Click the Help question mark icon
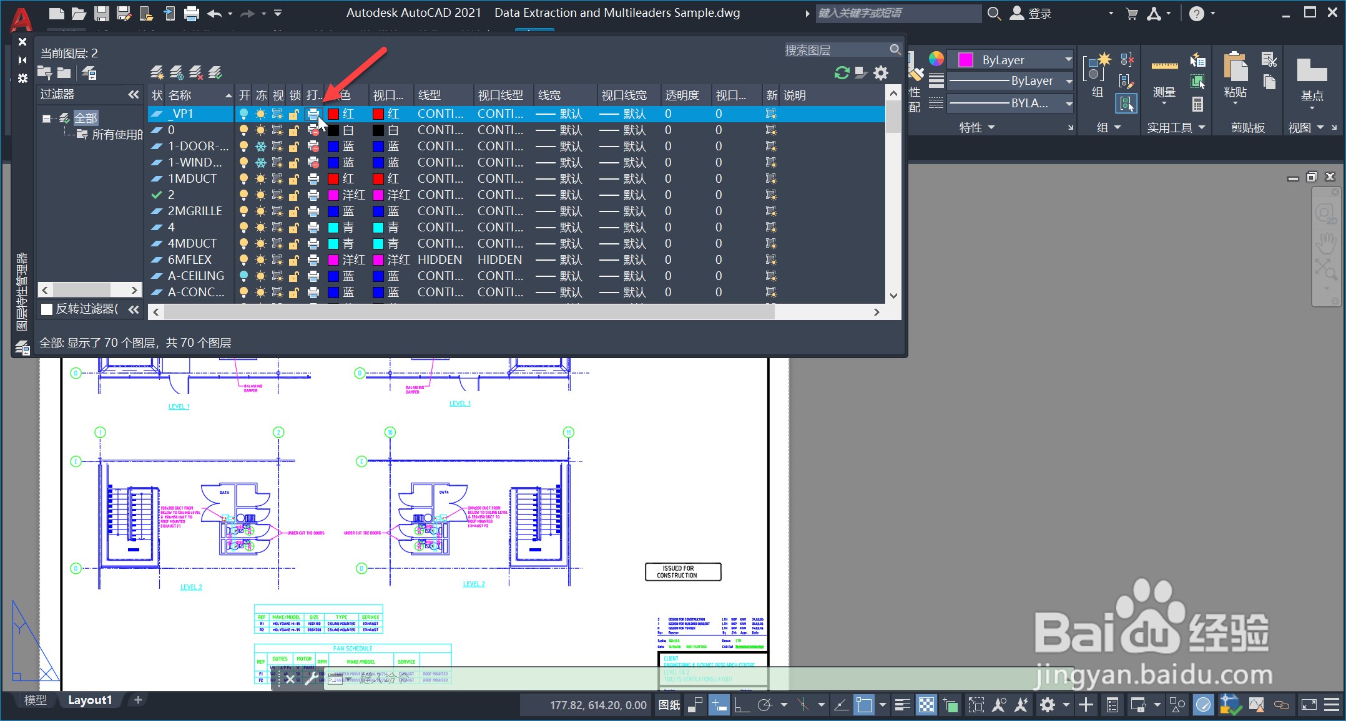This screenshot has height=721, width=1346. click(1196, 14)
